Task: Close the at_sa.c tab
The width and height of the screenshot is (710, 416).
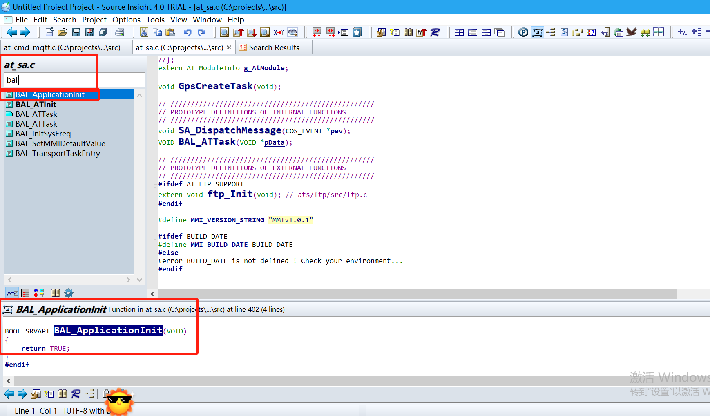Action: [x=229, y=47]
